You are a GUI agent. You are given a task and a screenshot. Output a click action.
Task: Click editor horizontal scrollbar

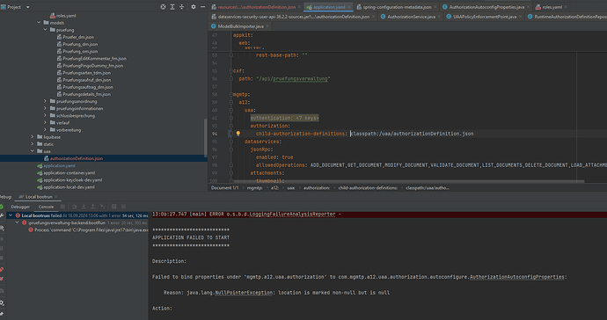click(x=409, y=181)
